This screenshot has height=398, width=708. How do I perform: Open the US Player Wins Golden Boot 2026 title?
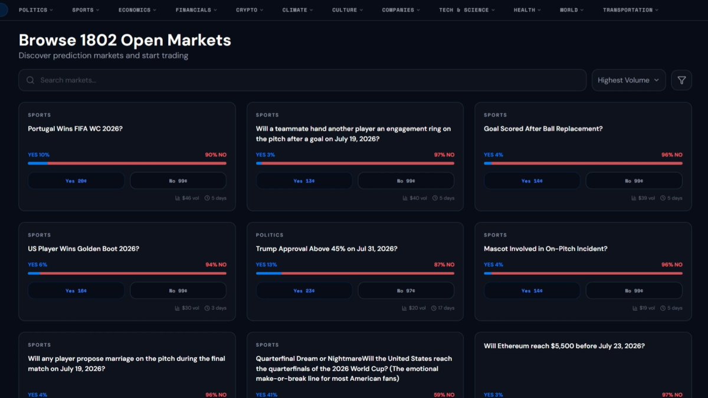83,249
